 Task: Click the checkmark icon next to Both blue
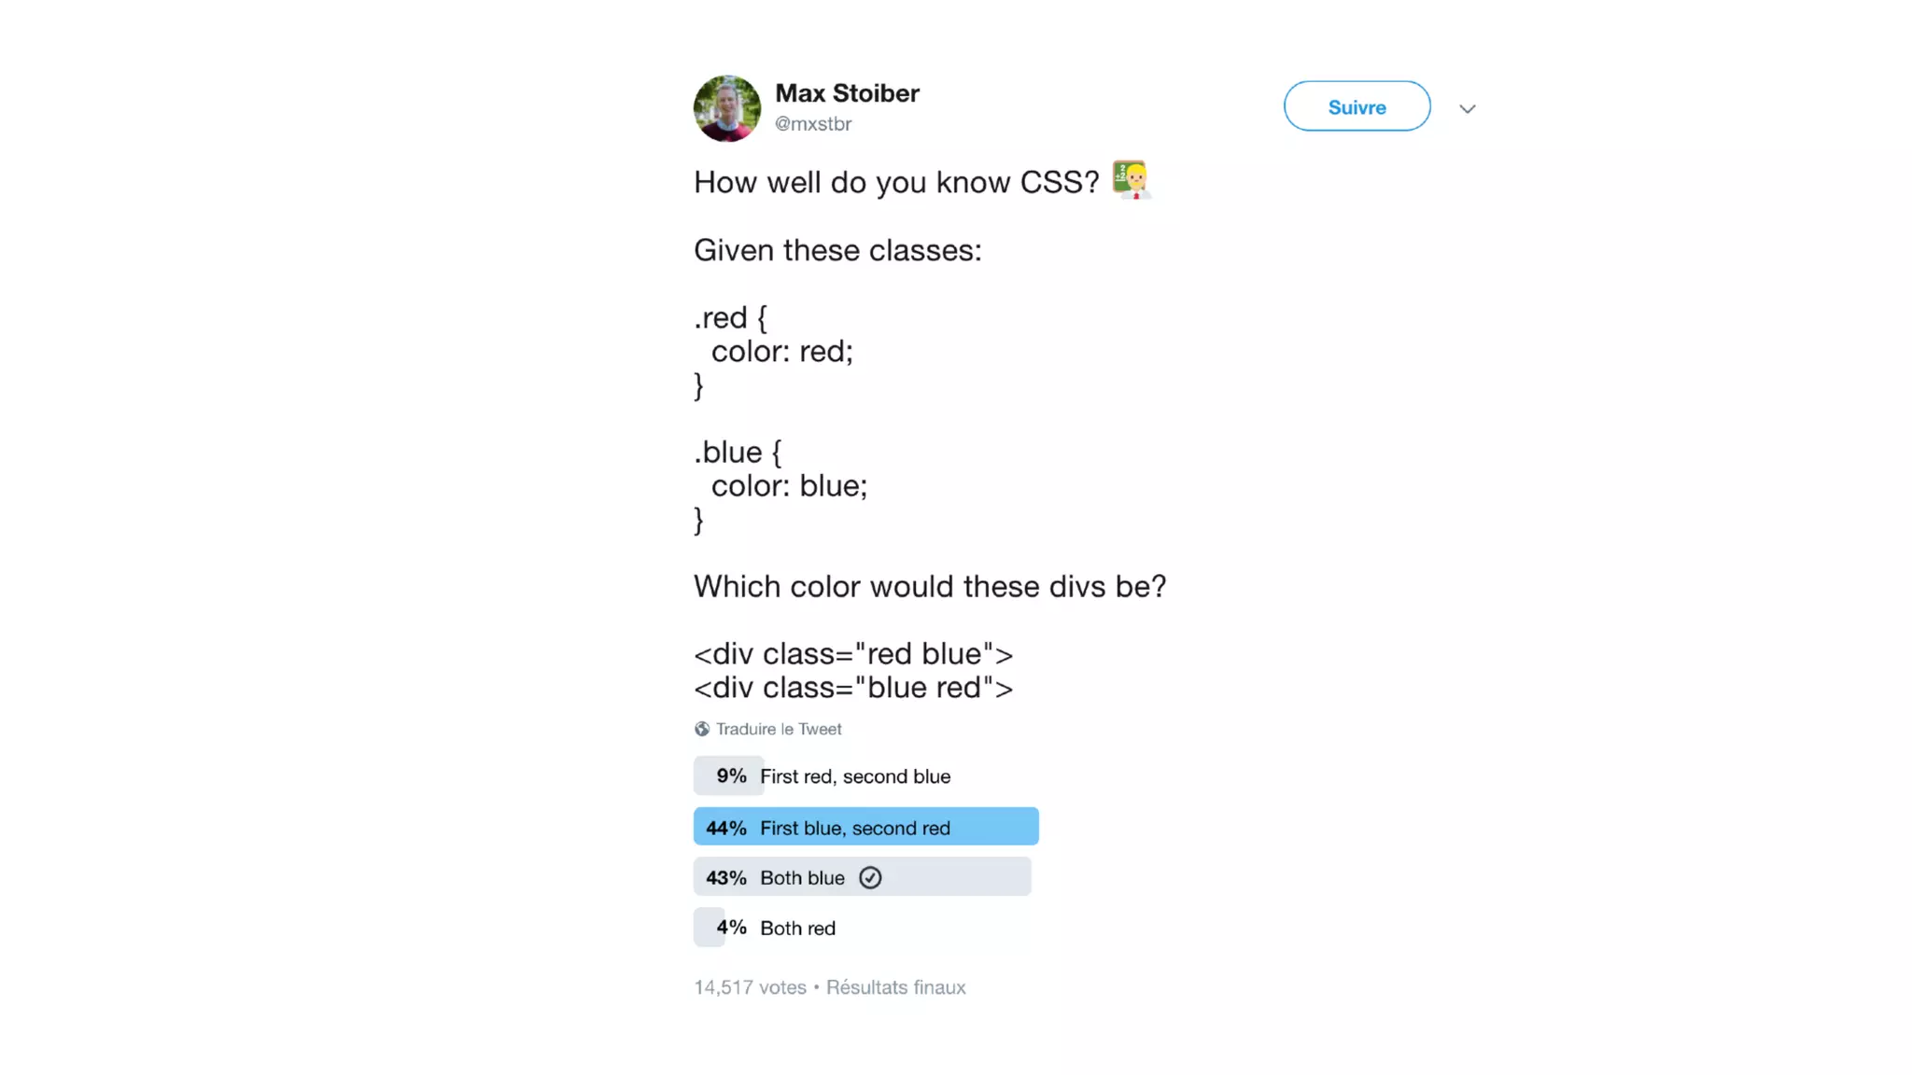coord(870,878)
